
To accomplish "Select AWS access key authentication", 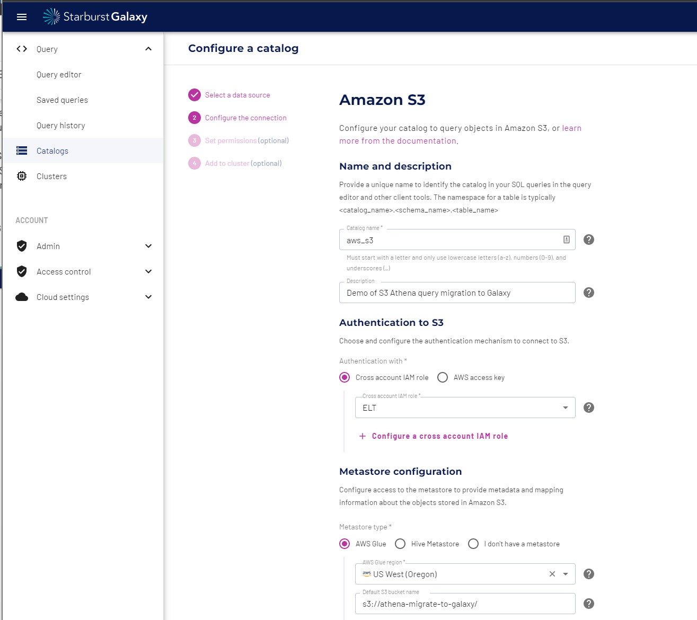I will pos(443,377).
